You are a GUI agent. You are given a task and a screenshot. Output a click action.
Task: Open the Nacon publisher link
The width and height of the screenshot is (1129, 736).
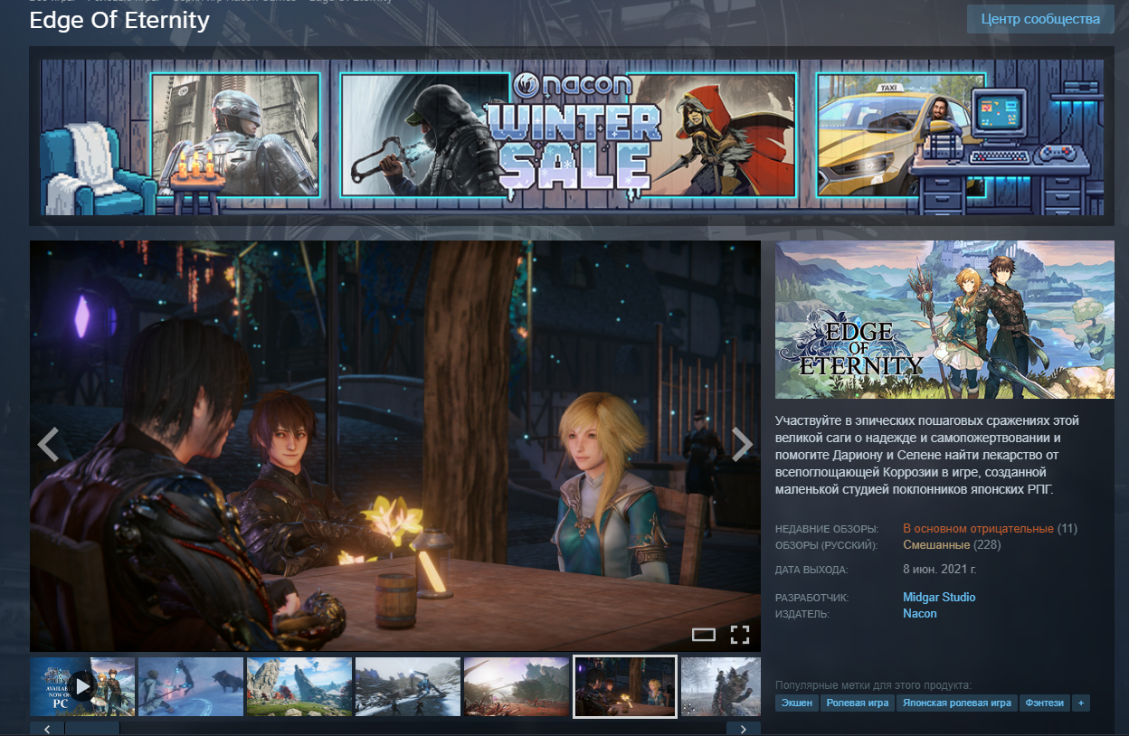tap(920, 614)
